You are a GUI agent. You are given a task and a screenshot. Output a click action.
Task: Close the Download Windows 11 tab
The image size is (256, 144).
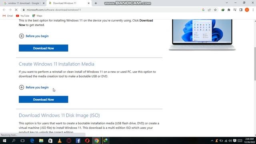(88, 3)
